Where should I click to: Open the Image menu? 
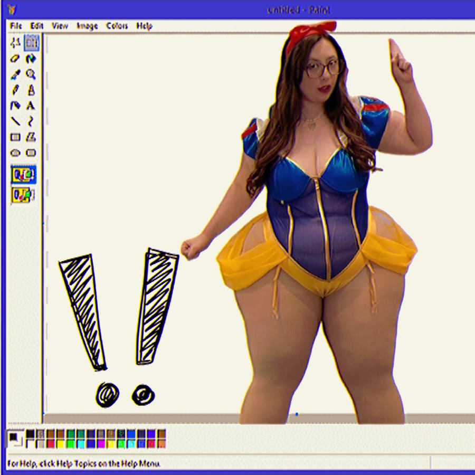[x=87, y=26]
